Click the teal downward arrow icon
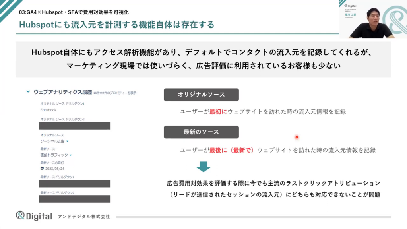Screen dimensions: 407x229 pos(203,167)
